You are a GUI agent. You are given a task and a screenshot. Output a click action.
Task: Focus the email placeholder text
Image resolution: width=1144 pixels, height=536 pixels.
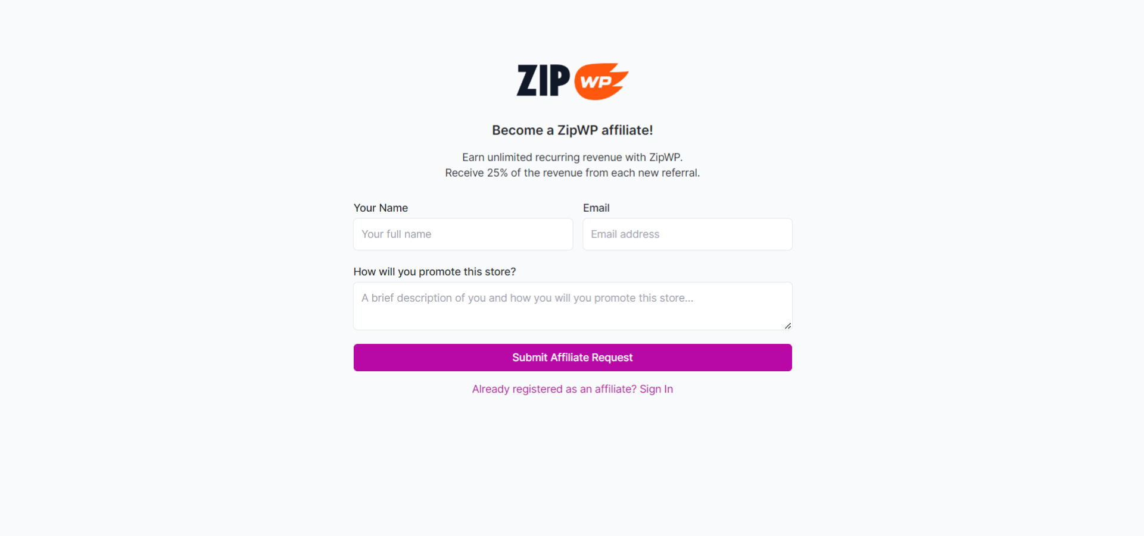point(624,234)
